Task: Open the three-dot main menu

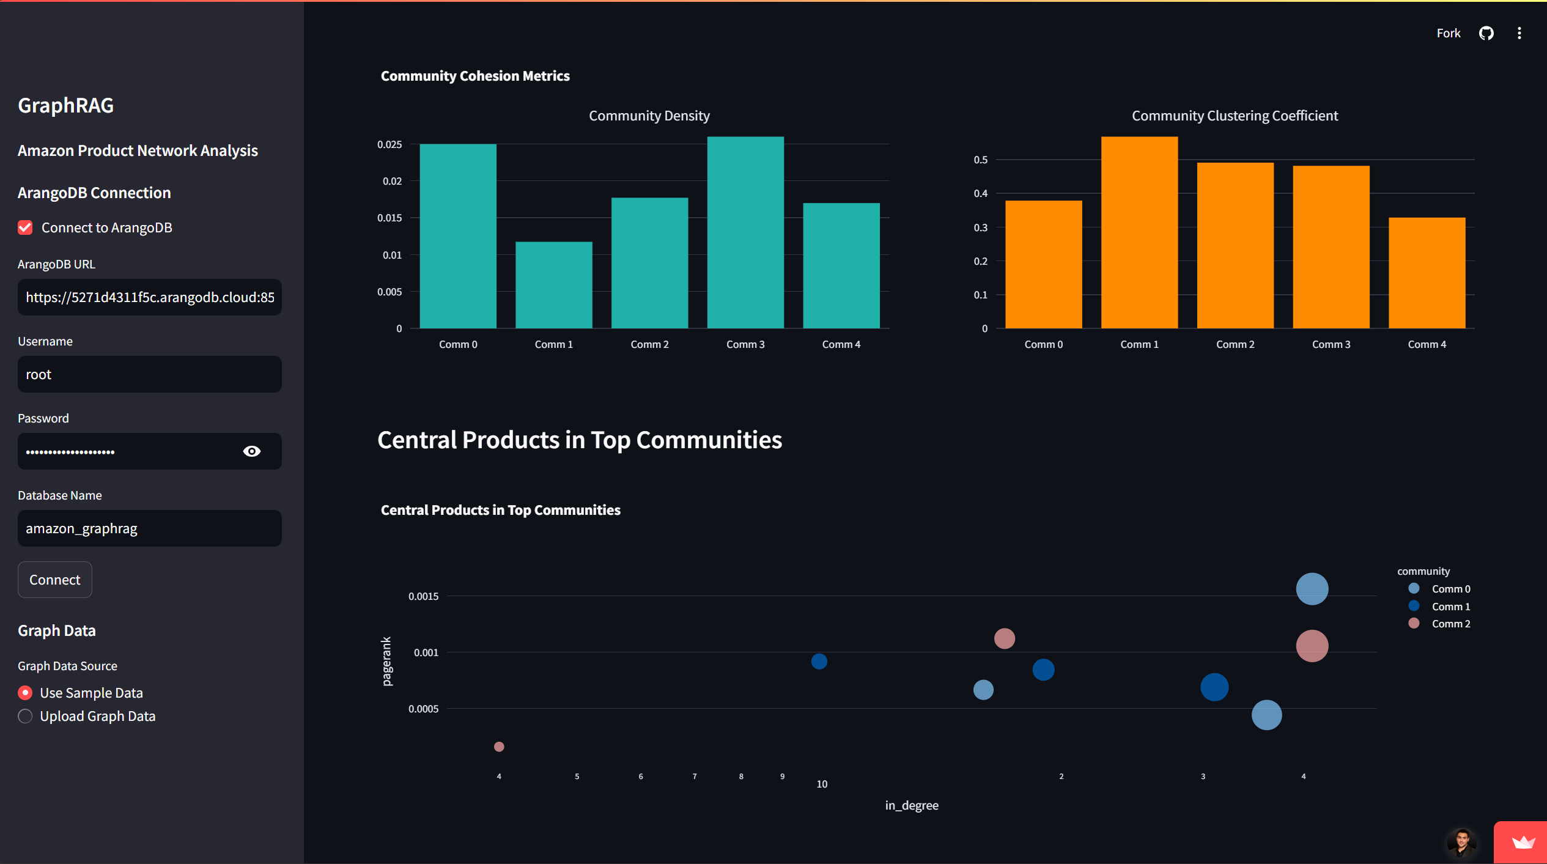Action: (x=1519, y=33)
